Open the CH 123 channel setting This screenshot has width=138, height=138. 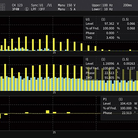(17, 5)
